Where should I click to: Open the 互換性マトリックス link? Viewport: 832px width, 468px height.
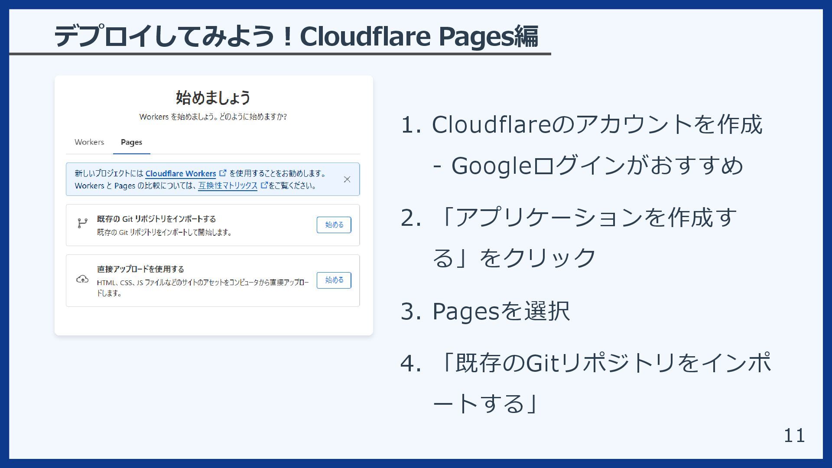pos(227,185)
